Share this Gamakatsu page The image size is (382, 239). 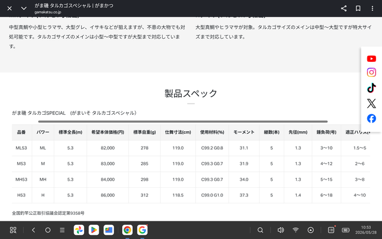[x=344, y=9]
